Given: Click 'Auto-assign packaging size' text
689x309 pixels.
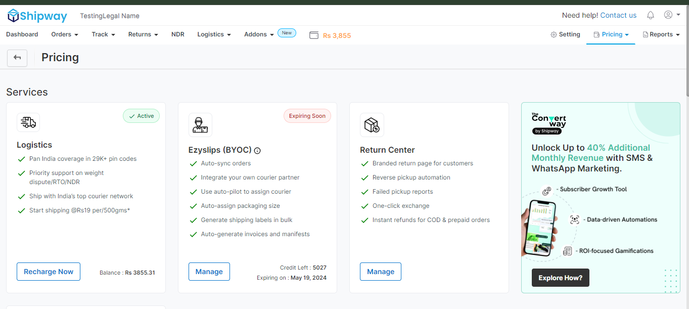Looking at the screenshot, I should (241, 206).
